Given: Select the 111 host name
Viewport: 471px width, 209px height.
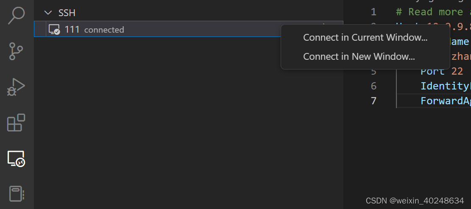Looking at the screenshot, I should [72, 30].
